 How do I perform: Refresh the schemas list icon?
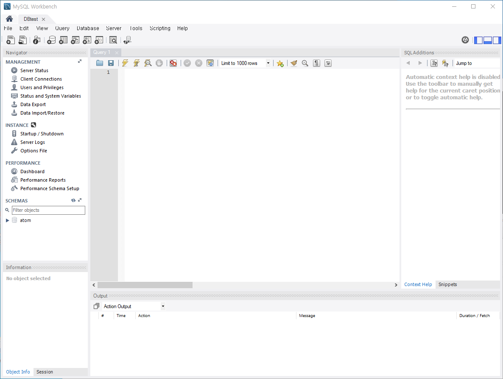(x=73, y=200)
